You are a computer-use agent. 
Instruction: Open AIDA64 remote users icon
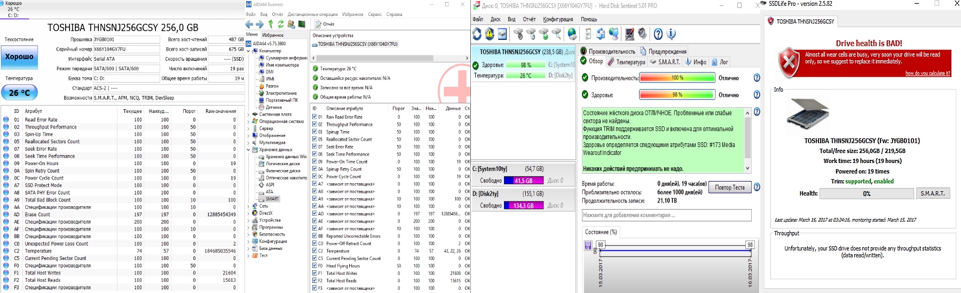(x=291, y=25)
